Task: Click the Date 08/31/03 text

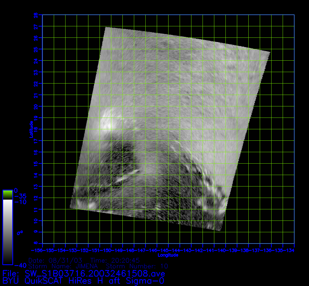Action: tap(56, 261)
